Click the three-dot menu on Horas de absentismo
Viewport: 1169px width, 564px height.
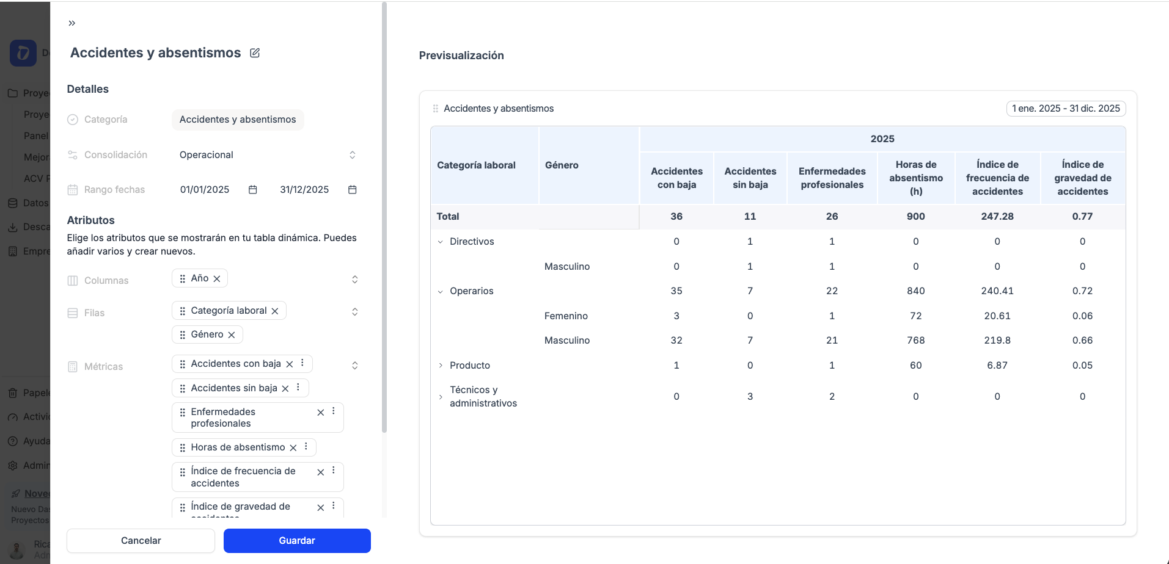(x=306, y=447)
